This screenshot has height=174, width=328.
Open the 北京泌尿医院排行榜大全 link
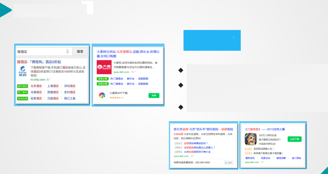coord(197,152)
